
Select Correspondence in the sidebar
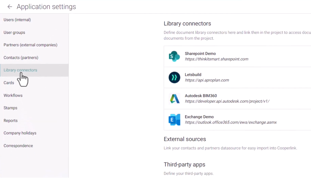click(x=18, y=146)
